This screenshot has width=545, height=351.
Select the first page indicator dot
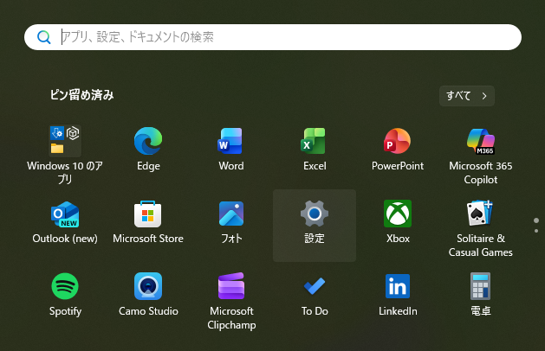[x=536, y=220]
